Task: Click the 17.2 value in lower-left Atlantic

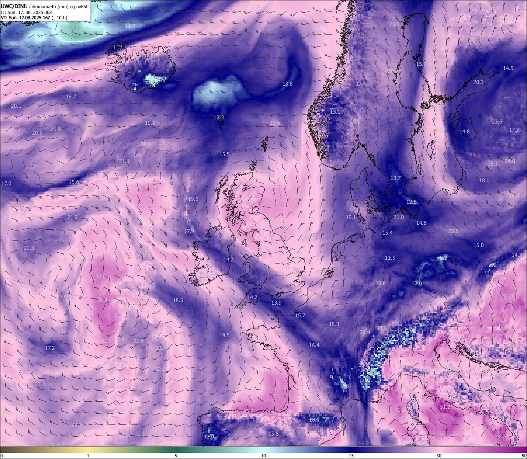Action: (50, 348)
